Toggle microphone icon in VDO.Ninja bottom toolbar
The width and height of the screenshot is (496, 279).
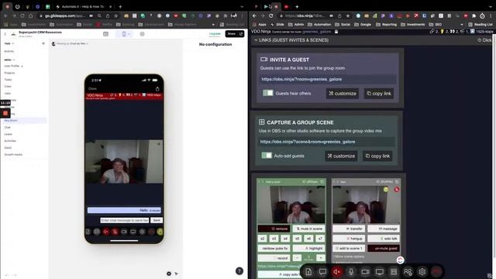pos(351,272)
